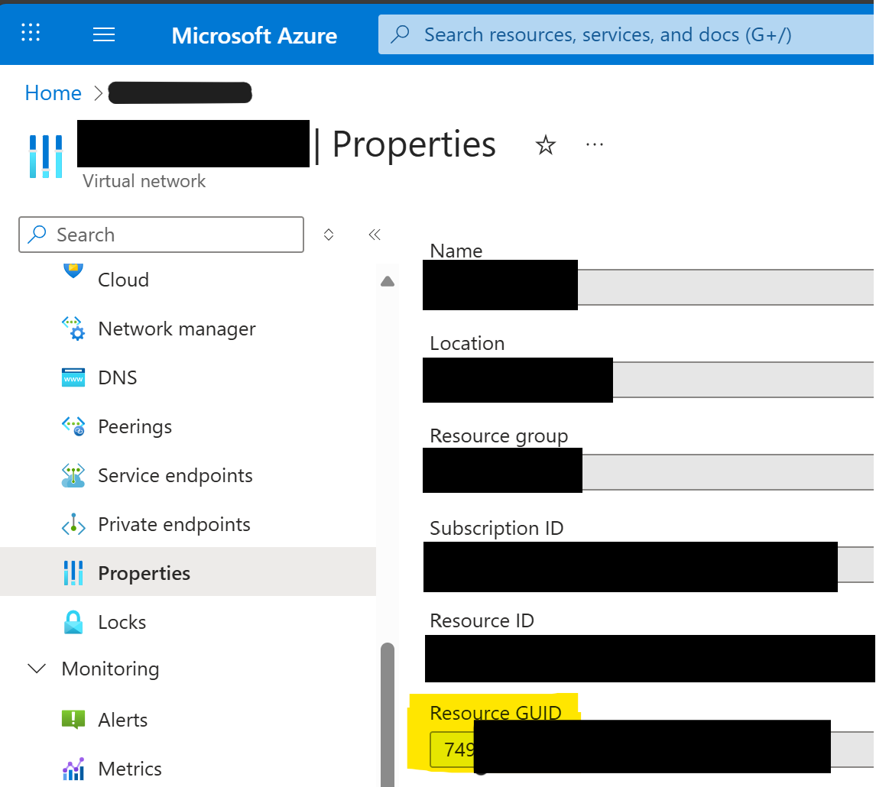Navigate to Home via the breadcrumb
This screenshot has width=876, height=787.
(x=53, y=92)
